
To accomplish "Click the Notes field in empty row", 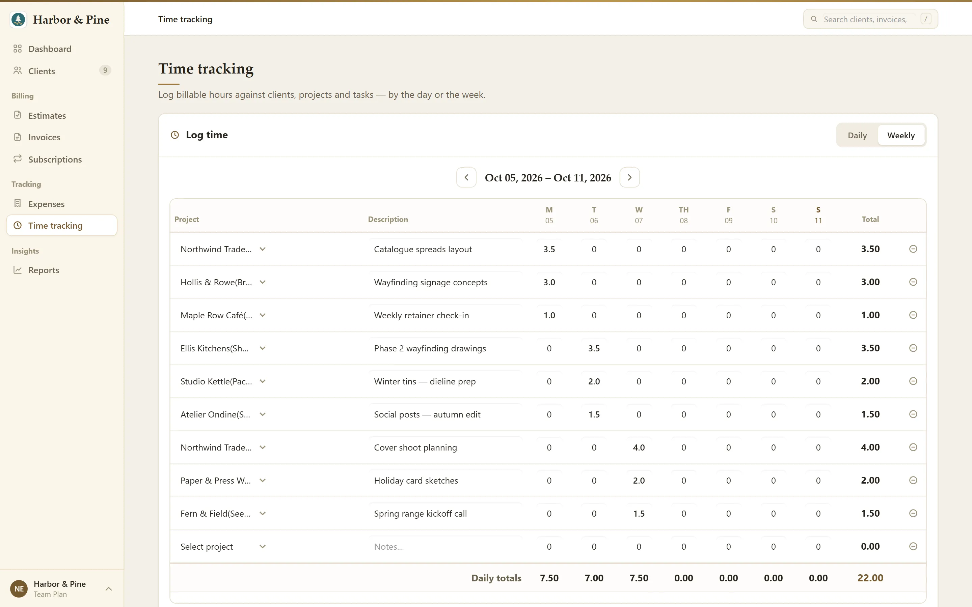I will [x=445, y=546].
